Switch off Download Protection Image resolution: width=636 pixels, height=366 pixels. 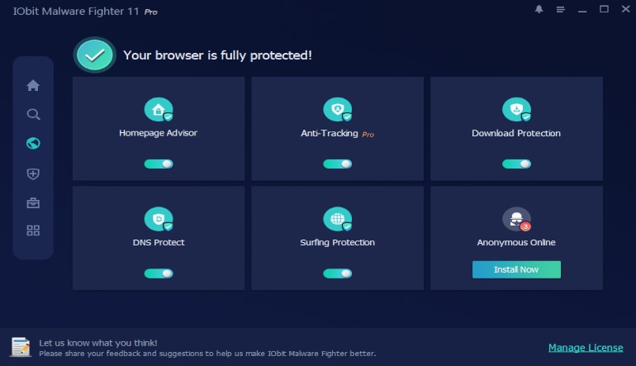tap(516, 164)
